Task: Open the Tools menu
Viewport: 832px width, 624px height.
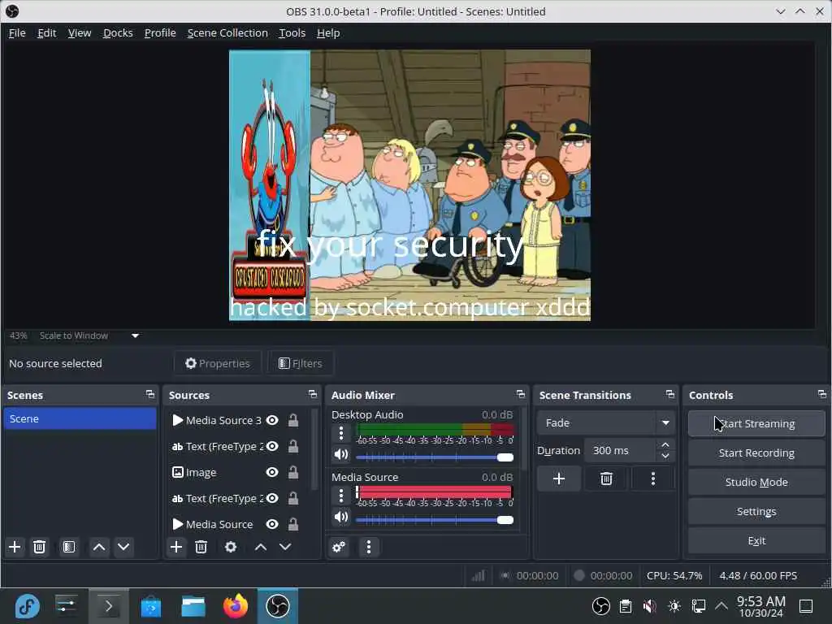Action: (x=292, y=32)
